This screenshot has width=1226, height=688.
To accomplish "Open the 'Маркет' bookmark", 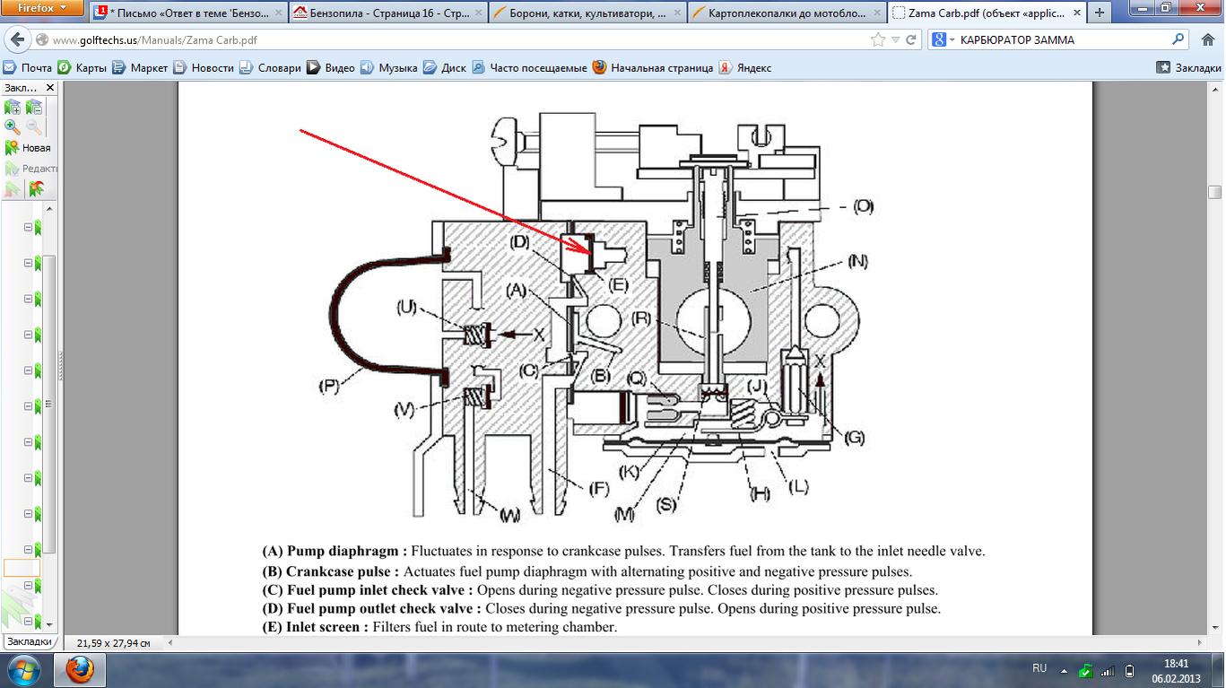I will click(141, 67).
